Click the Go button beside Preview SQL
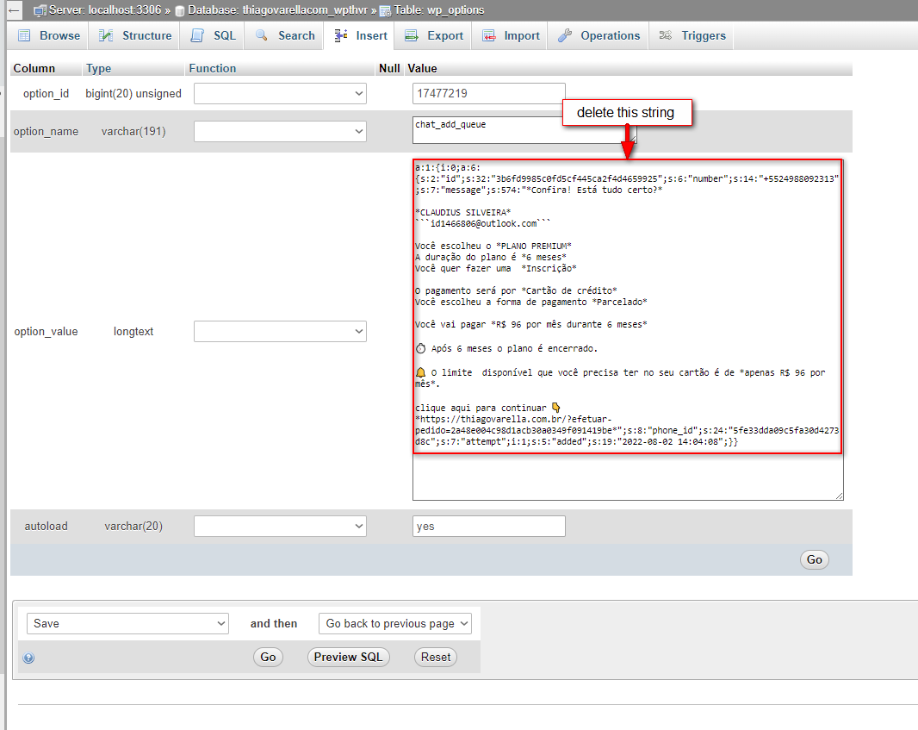 (268, 657)
